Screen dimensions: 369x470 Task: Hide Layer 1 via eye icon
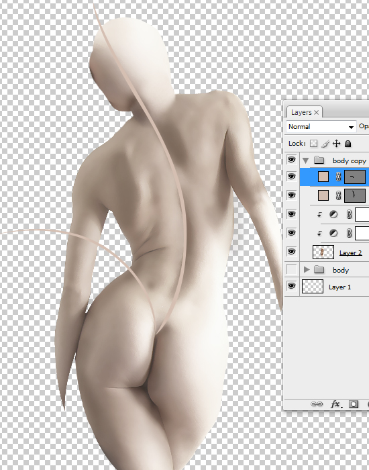tap(291, 286)
